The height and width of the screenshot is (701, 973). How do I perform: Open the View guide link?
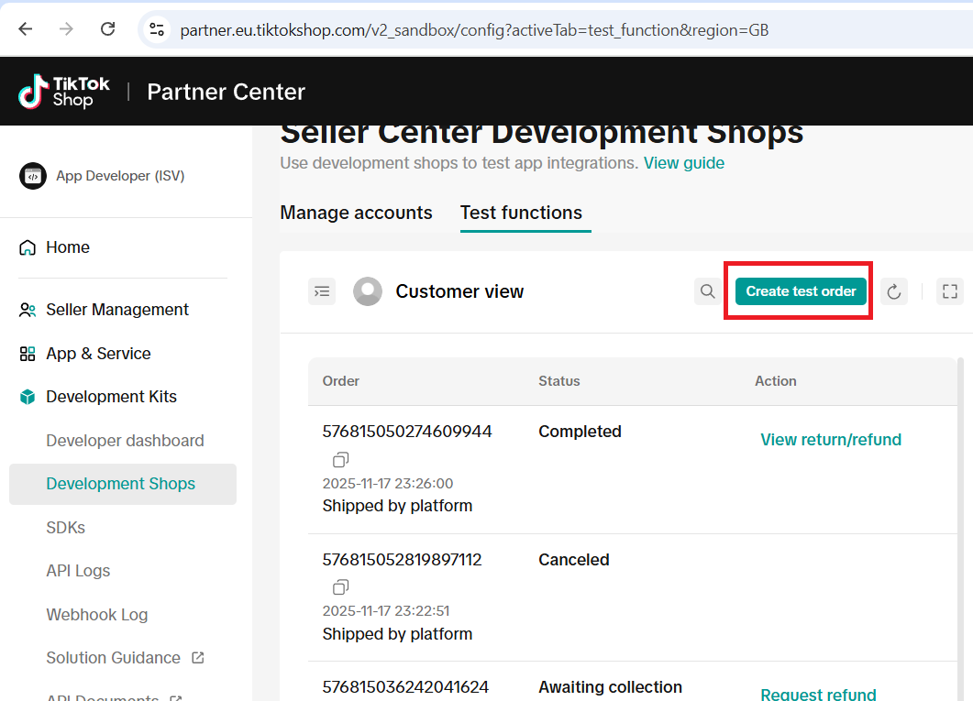[683, 163]
